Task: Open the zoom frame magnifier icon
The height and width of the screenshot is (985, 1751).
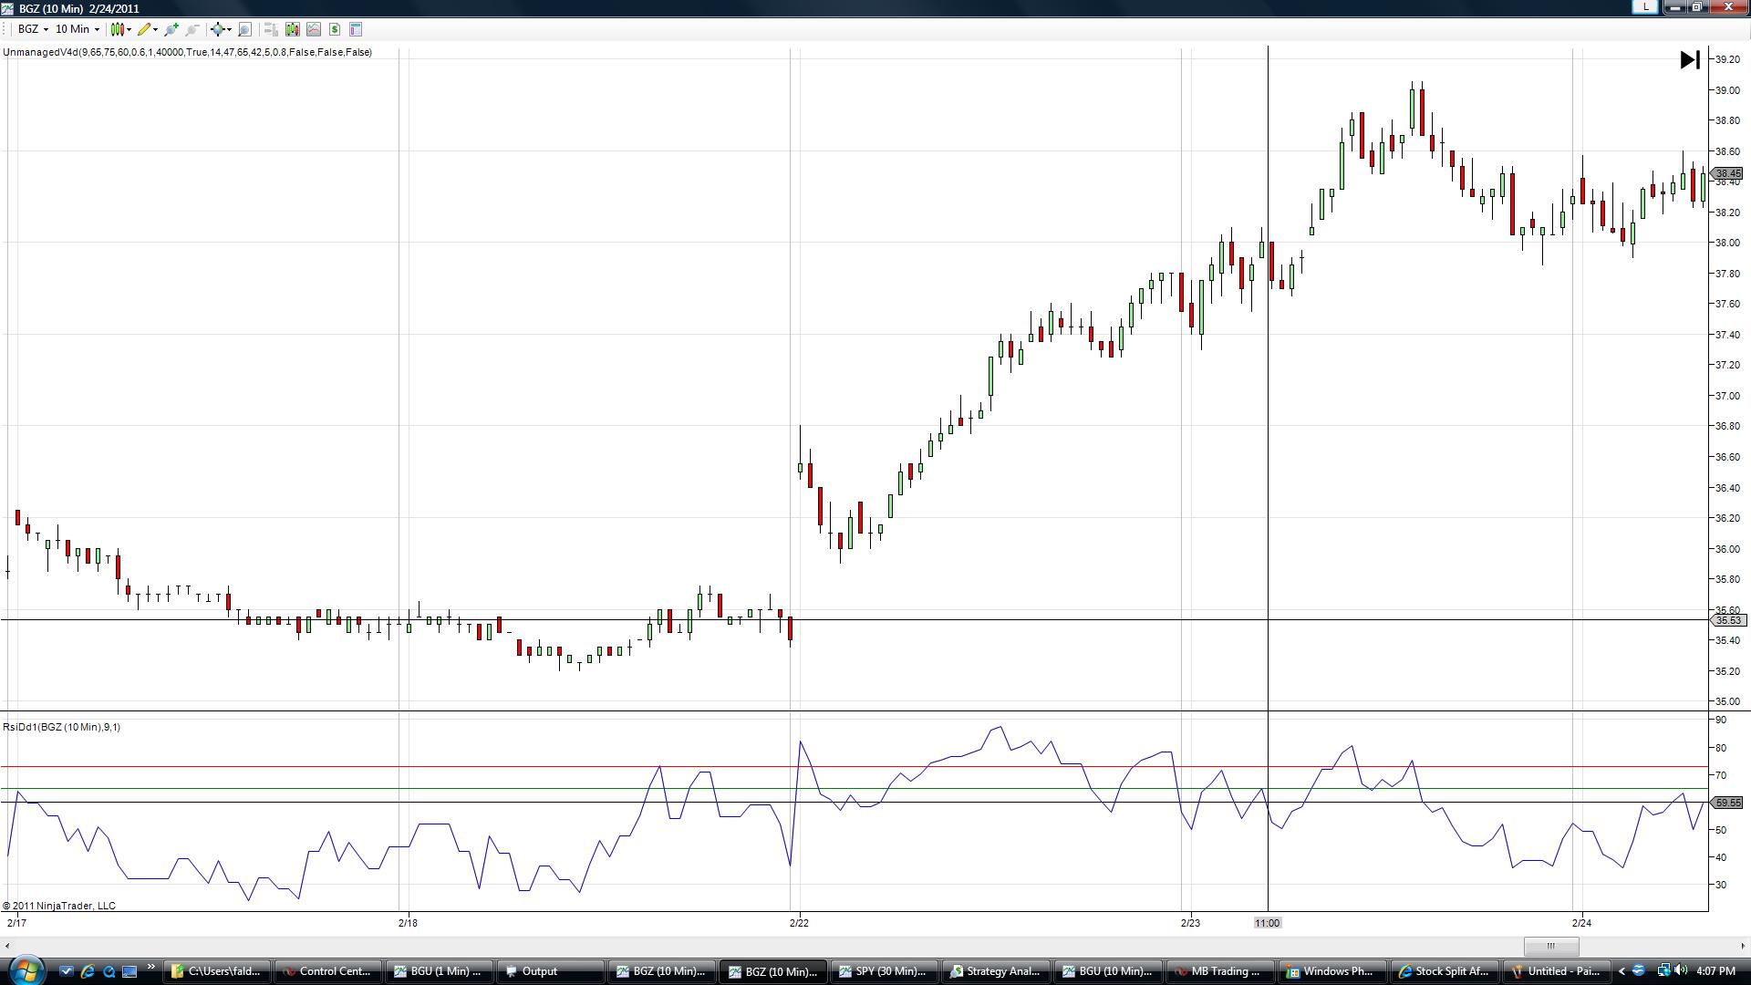Action: point(244,29)
